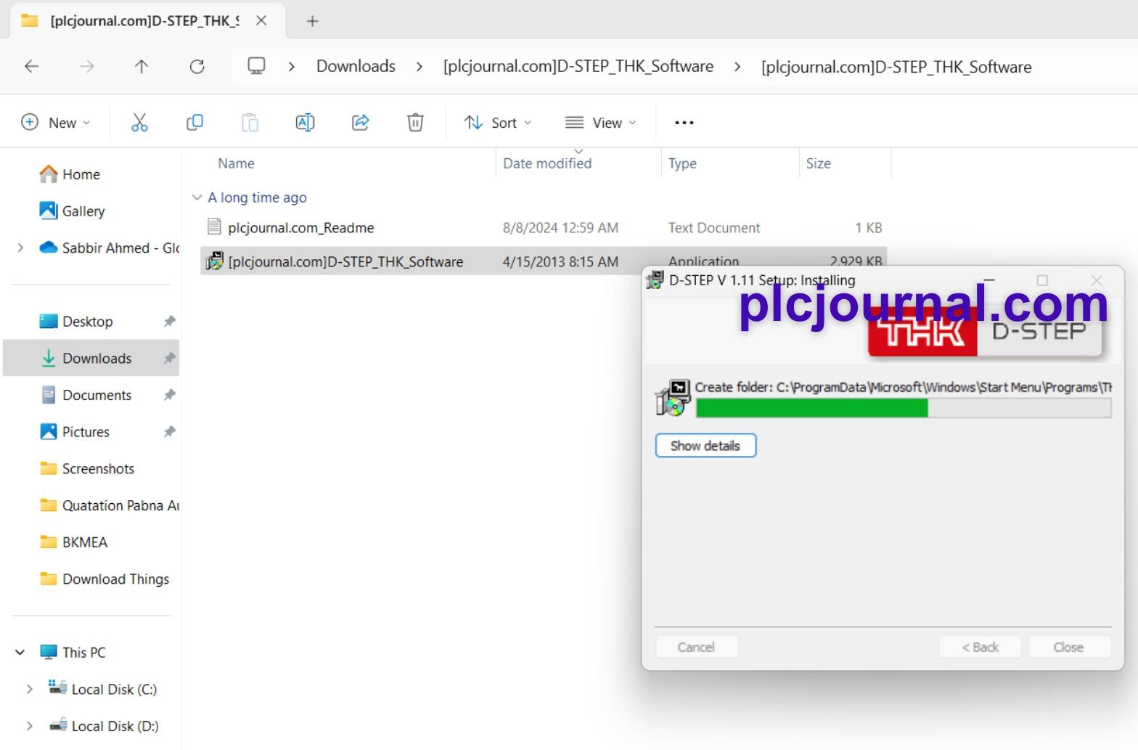Select Downloads breadcrumb in address bar
The image size is (1138, 750).
coord(356,67)
